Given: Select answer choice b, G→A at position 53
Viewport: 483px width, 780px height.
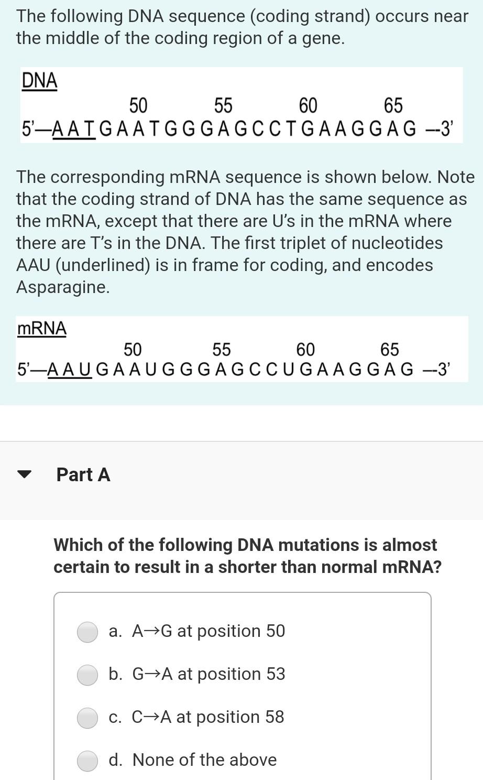Looking at the screenshot, I should tap(196, 675).
